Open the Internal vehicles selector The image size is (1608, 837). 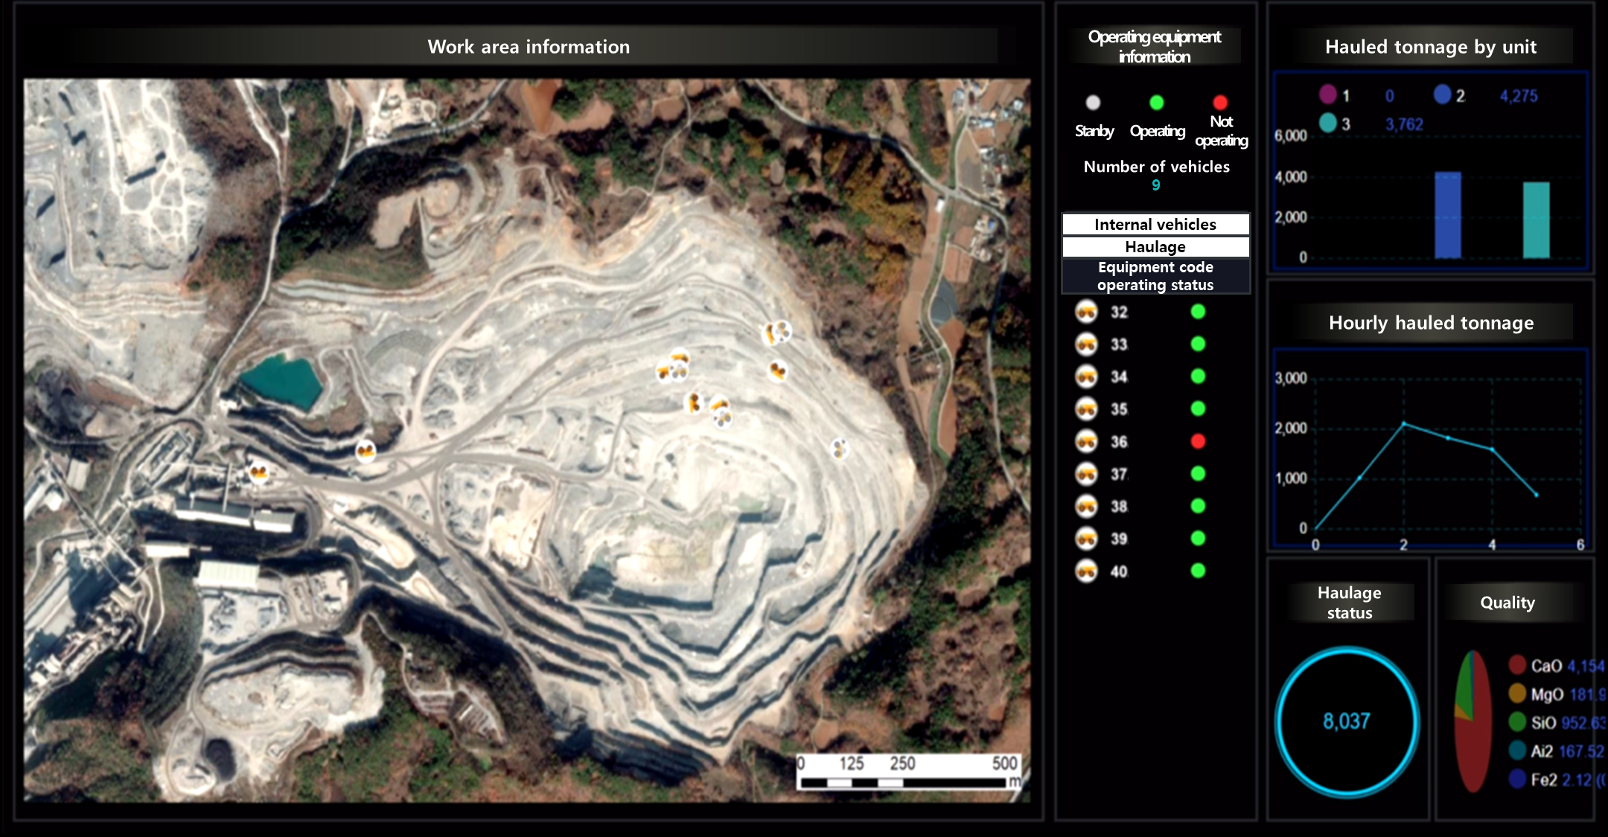1155,224
